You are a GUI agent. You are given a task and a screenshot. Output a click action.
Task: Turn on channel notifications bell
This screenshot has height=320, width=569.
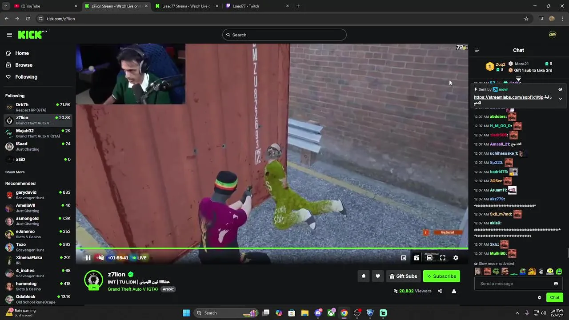(x=364, y=276)
